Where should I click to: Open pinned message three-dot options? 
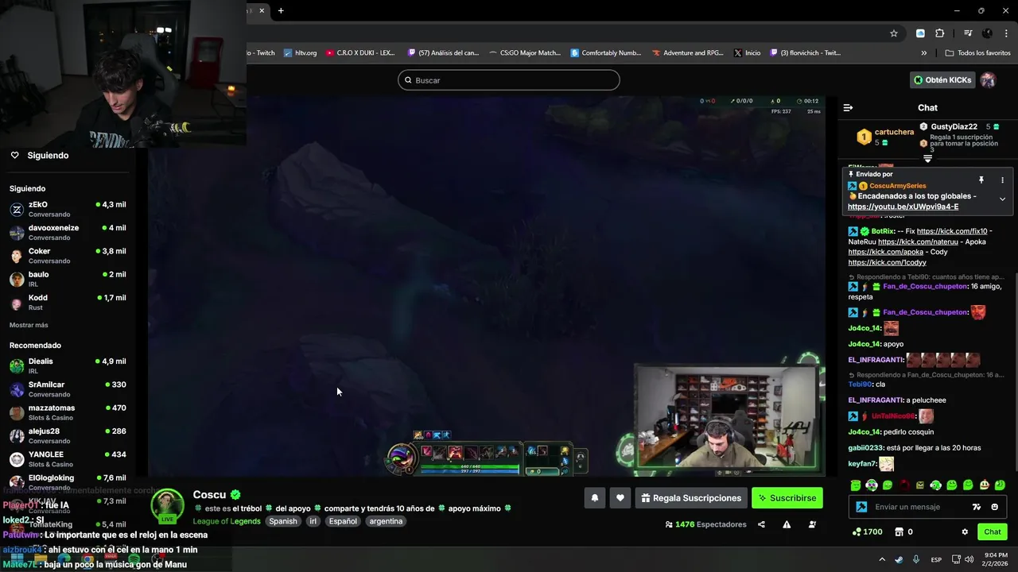tap(1002, 180)
